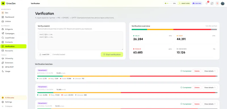Open the user avatar menu
The image size is (227, 109).
pos(222,3)
